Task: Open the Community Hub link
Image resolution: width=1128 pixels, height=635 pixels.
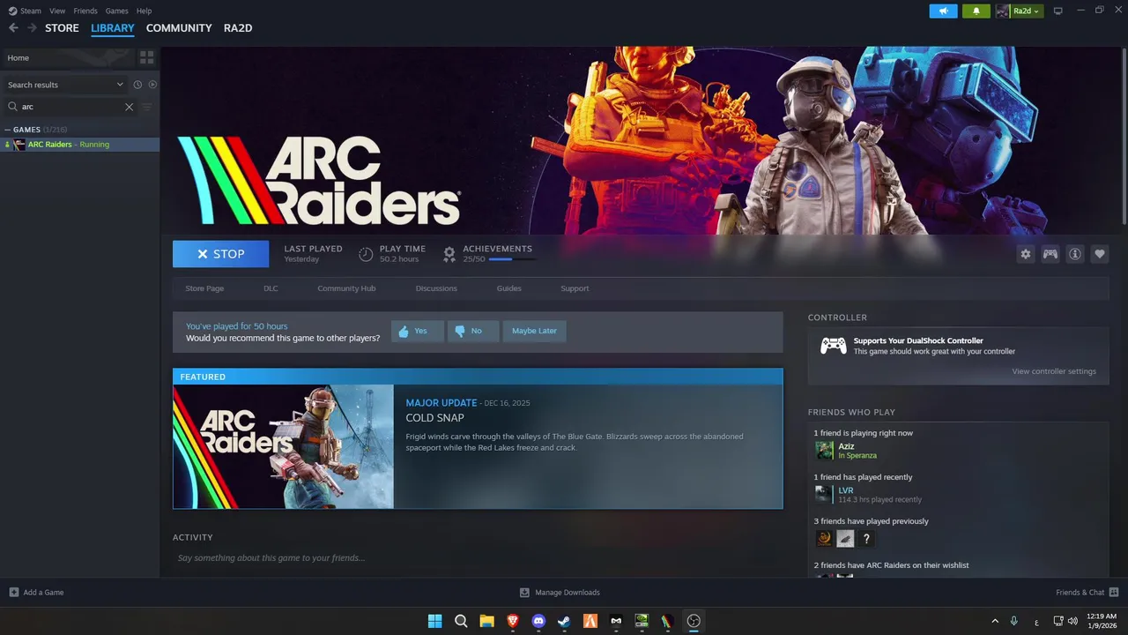Action: click(346, 288)
